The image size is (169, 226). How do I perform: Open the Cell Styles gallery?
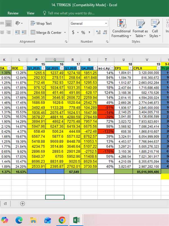pyautogui.click(x=155, y=28)
